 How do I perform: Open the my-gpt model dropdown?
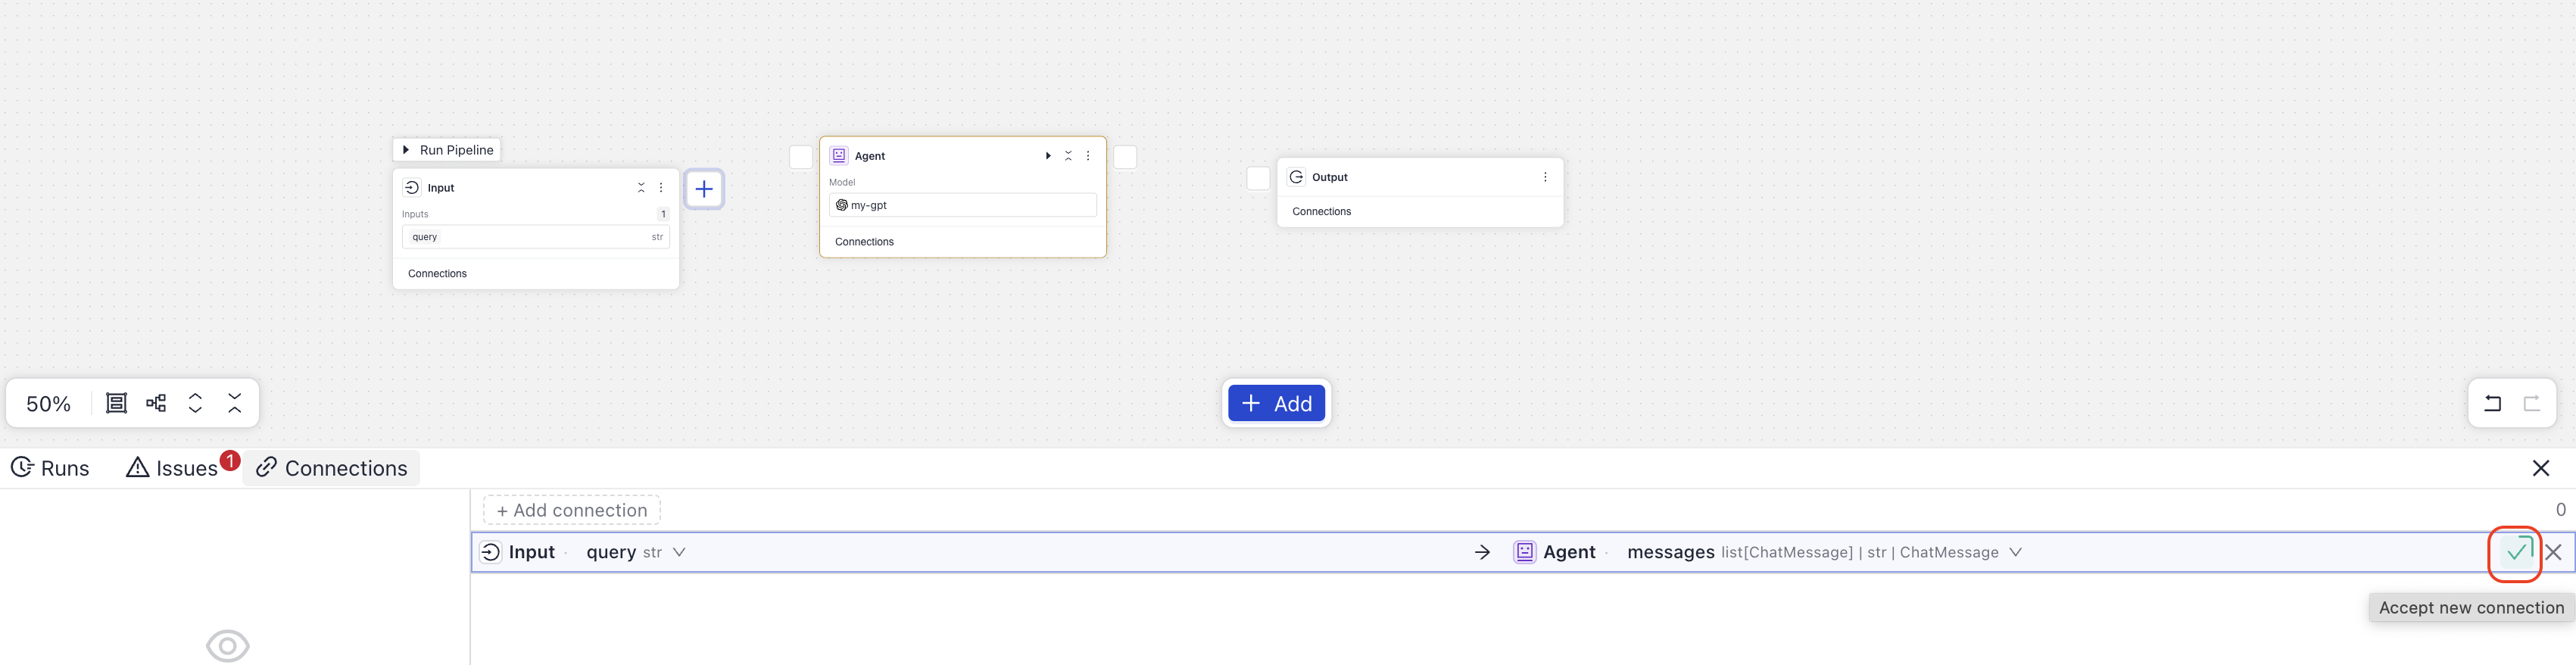coord(963,205)
